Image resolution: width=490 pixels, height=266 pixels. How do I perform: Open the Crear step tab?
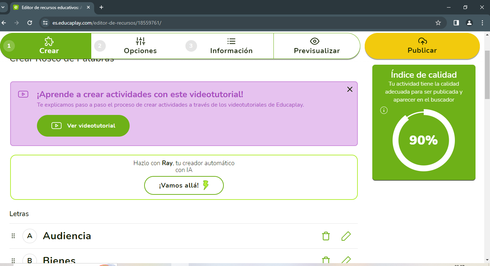coord(46,46)
